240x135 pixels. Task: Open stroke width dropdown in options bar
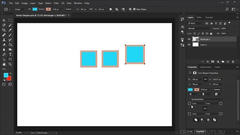click(62, 9)
